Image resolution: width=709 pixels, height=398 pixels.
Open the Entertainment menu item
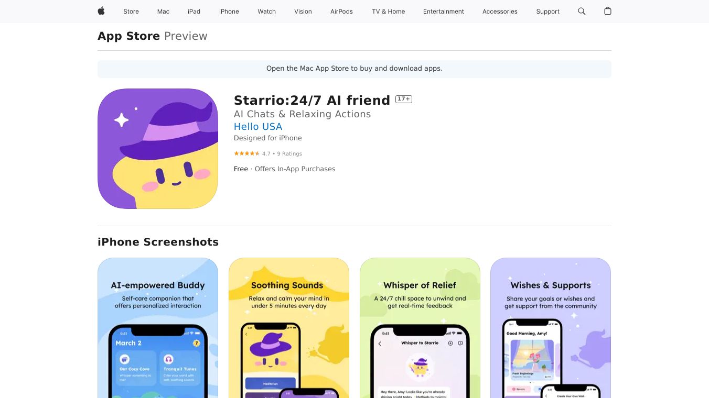444,12
